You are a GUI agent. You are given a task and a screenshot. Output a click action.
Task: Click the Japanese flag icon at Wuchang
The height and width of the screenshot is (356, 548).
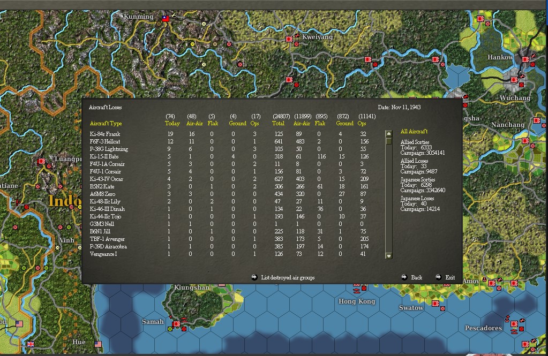pyautogui.click(x=514, y=80)
